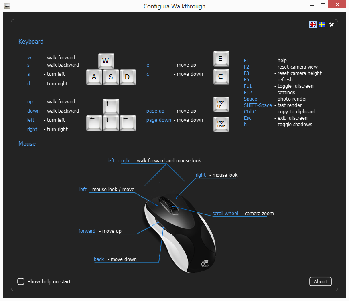Screen dimensions: 349x301
Task: Click 'copy to clipboard' description
Action: (296, 112)
